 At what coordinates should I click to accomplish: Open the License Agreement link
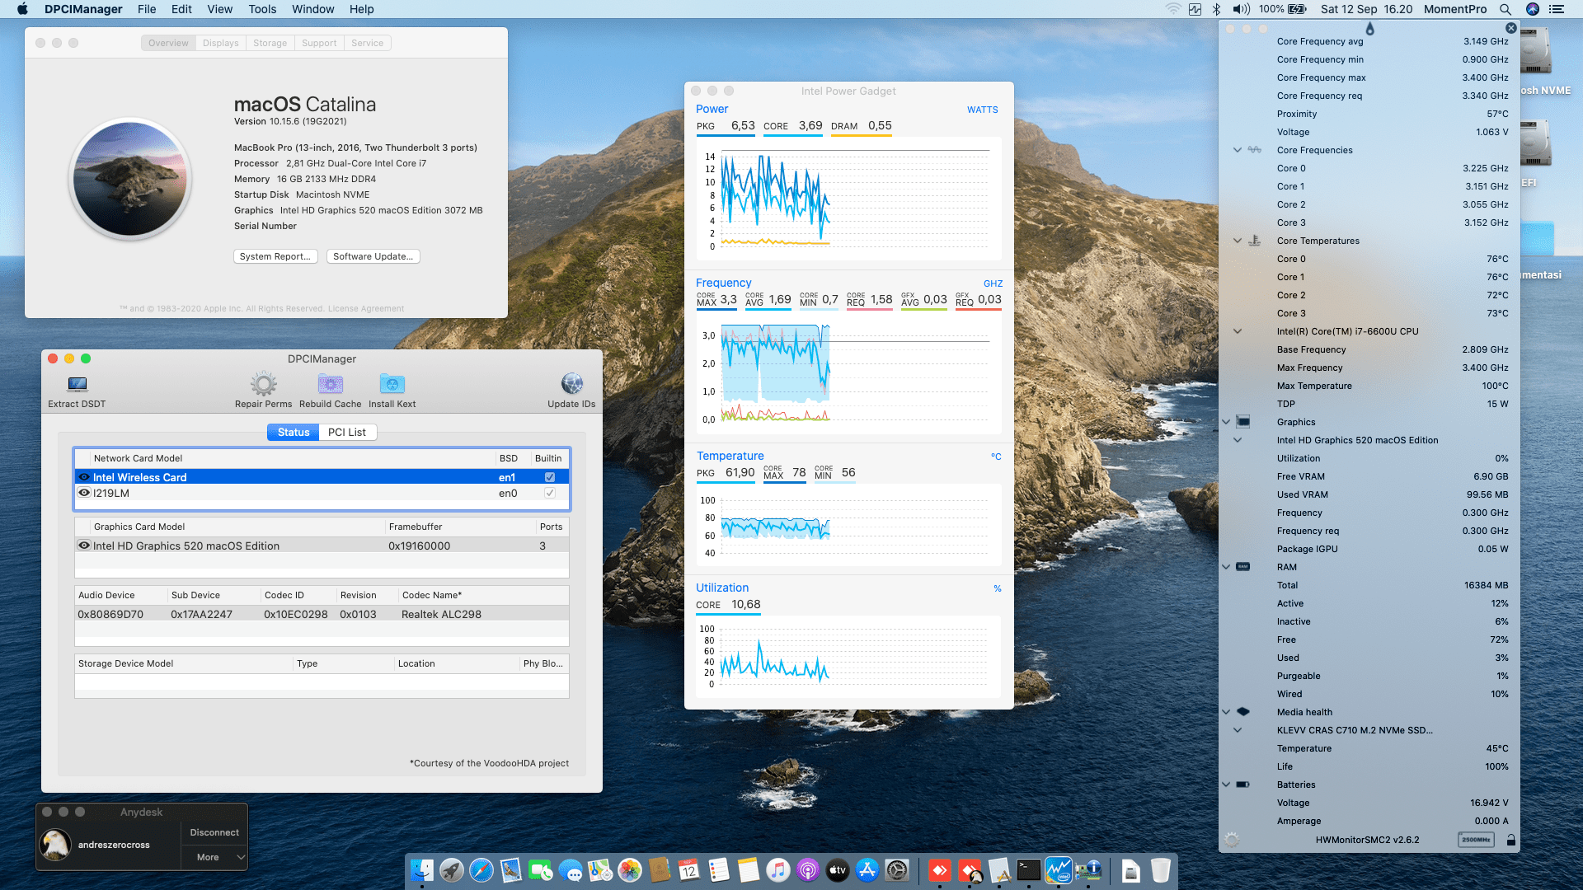pyautogui.click(x=366, y=309)
